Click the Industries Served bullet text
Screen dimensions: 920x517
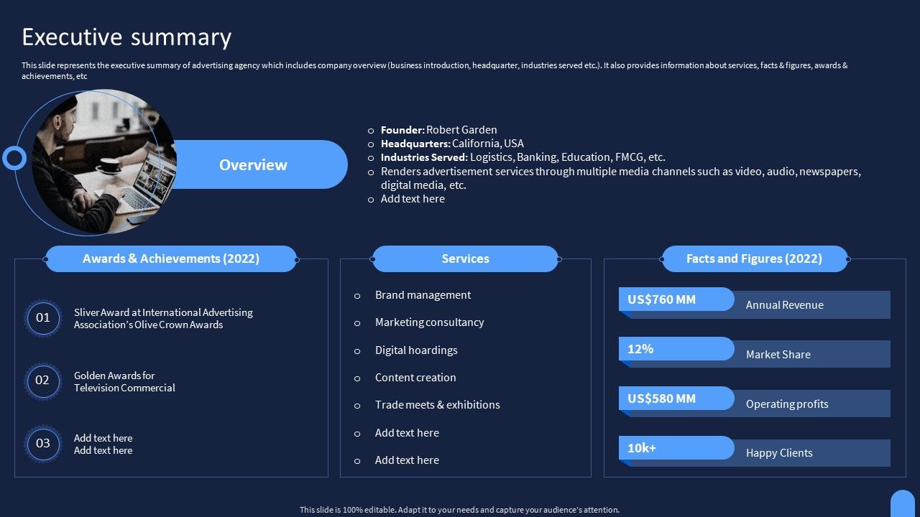tap(523, 157)
